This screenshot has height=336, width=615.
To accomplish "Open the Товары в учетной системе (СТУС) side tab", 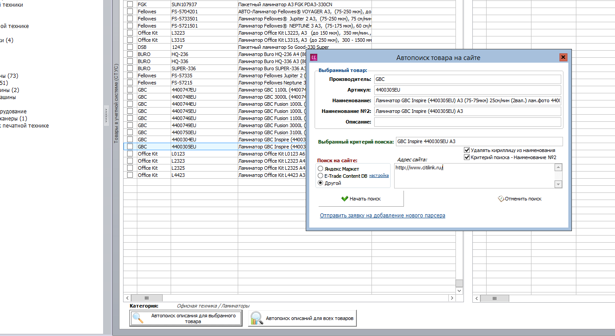I will point(116,103).
